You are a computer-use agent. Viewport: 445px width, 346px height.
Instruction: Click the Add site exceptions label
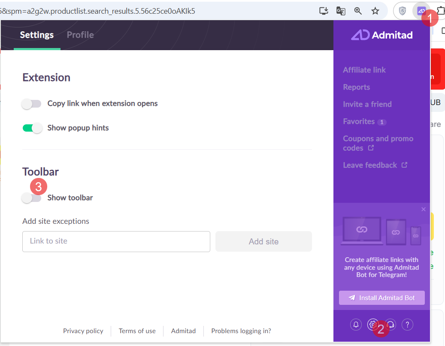click(56, 221)
